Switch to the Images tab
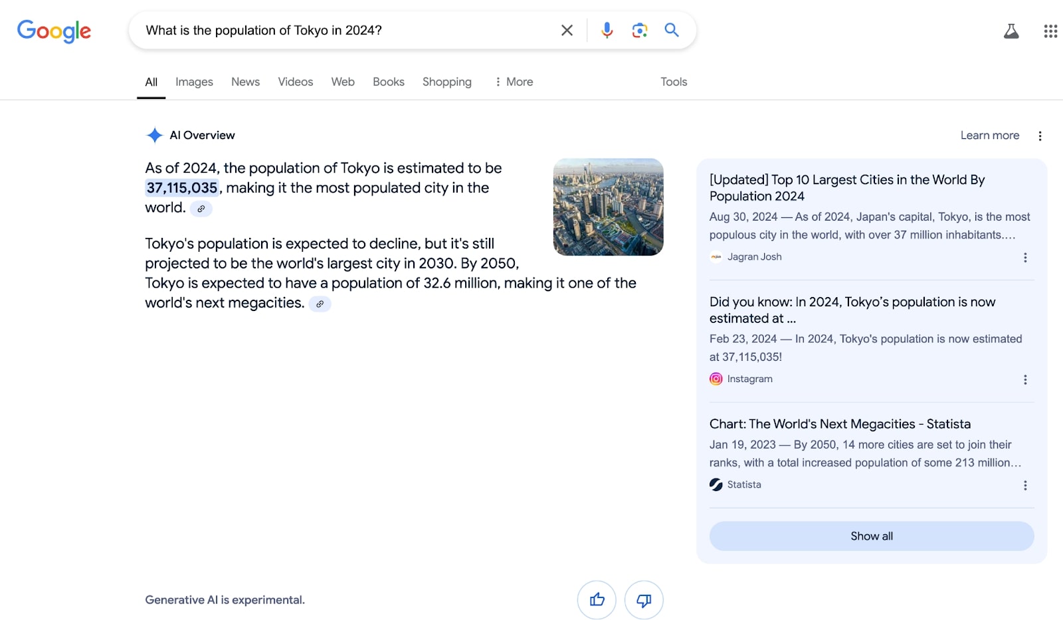The width and height of the screenshot is (1063, 620). coord(194,82)
